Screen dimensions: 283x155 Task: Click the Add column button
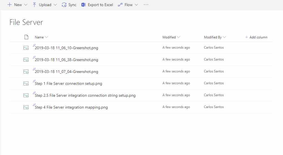(256, 37)
